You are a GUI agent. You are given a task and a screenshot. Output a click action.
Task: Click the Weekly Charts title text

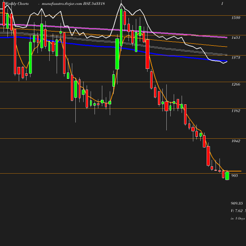pos(17,4)
